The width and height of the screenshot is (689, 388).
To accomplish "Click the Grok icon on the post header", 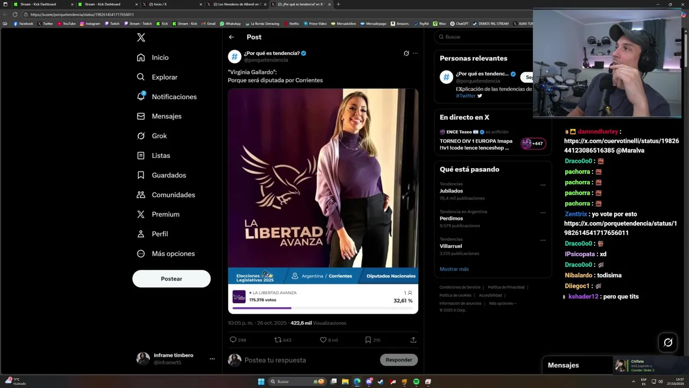I will [x=406, y=53].
